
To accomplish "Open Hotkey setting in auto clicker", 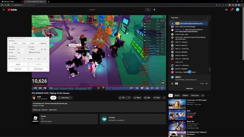I will click(18, 69).
